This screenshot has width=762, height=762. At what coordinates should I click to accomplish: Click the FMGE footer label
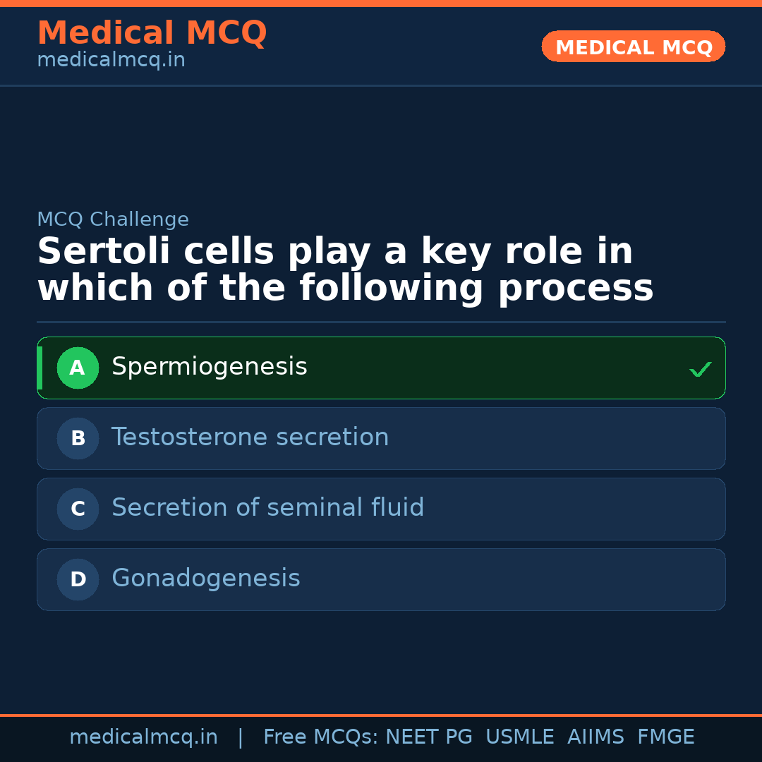(x=665, y=737)
